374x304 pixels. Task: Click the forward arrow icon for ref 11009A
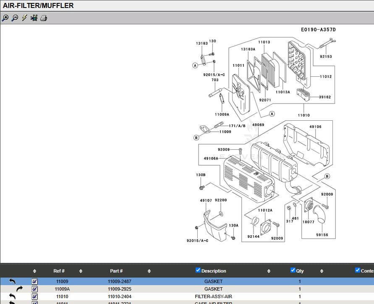click(20, 289)
